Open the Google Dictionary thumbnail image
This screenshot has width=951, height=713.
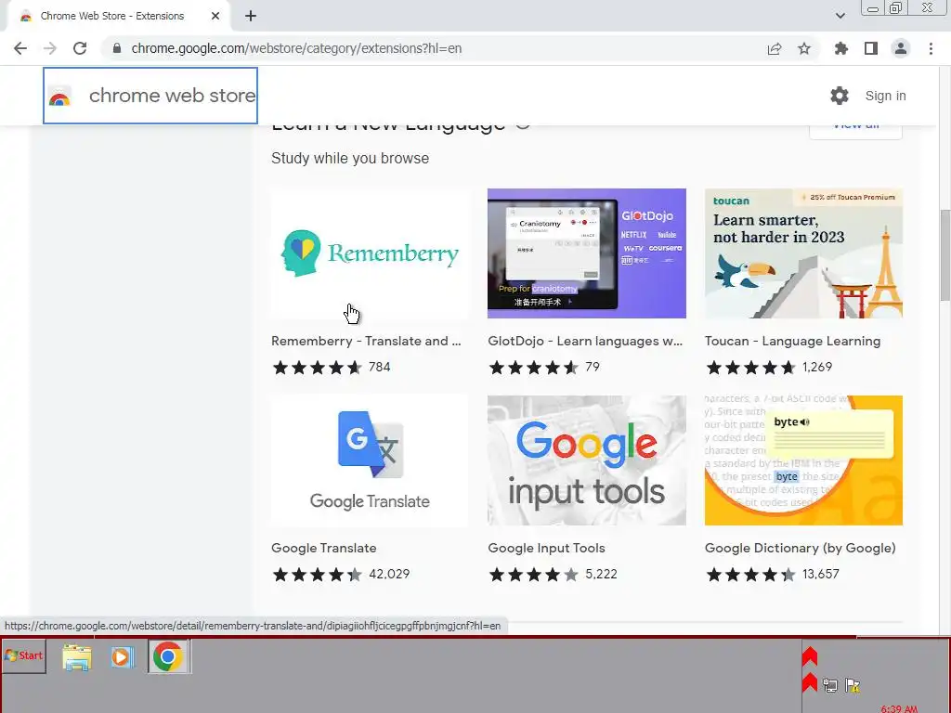coord(803,460)
